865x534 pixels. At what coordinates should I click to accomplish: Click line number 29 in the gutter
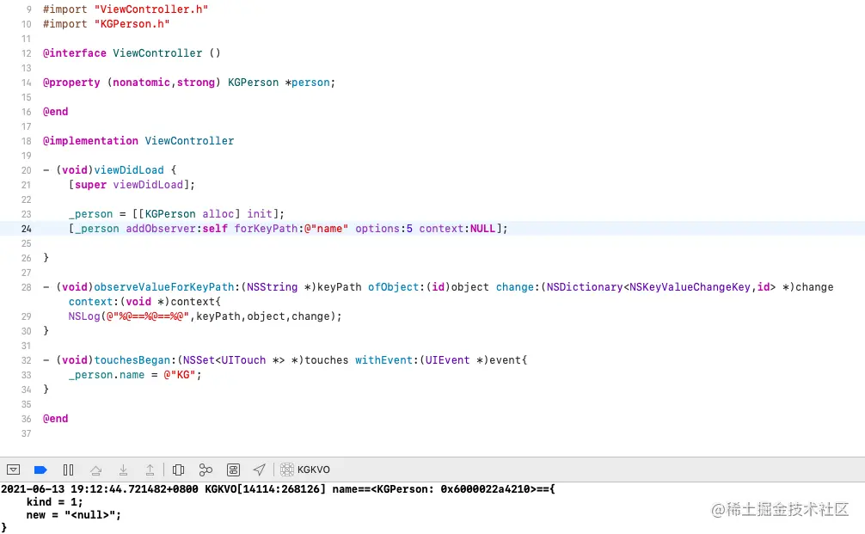27,316
